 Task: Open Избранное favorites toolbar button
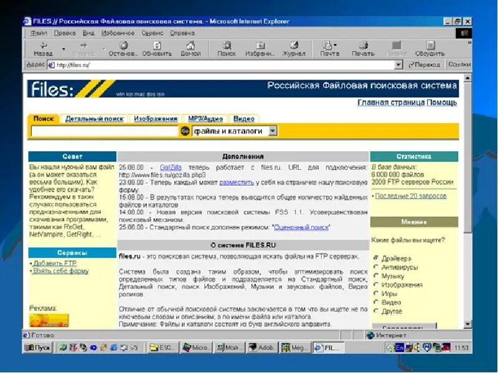pyautogui.click(x=260, y=49)
